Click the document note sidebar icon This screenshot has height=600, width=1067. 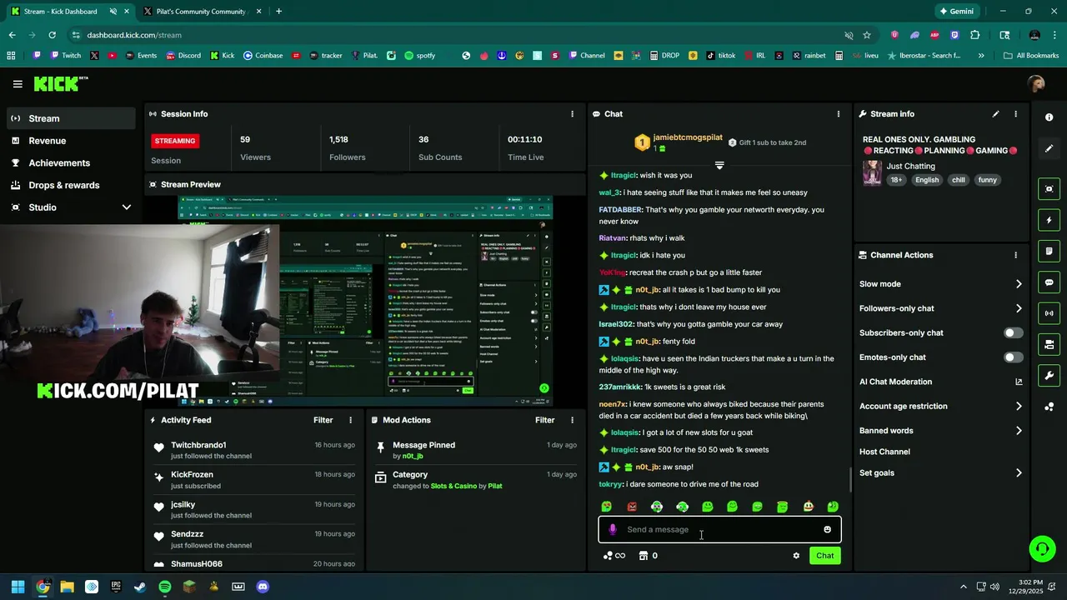coord(1049,251)
